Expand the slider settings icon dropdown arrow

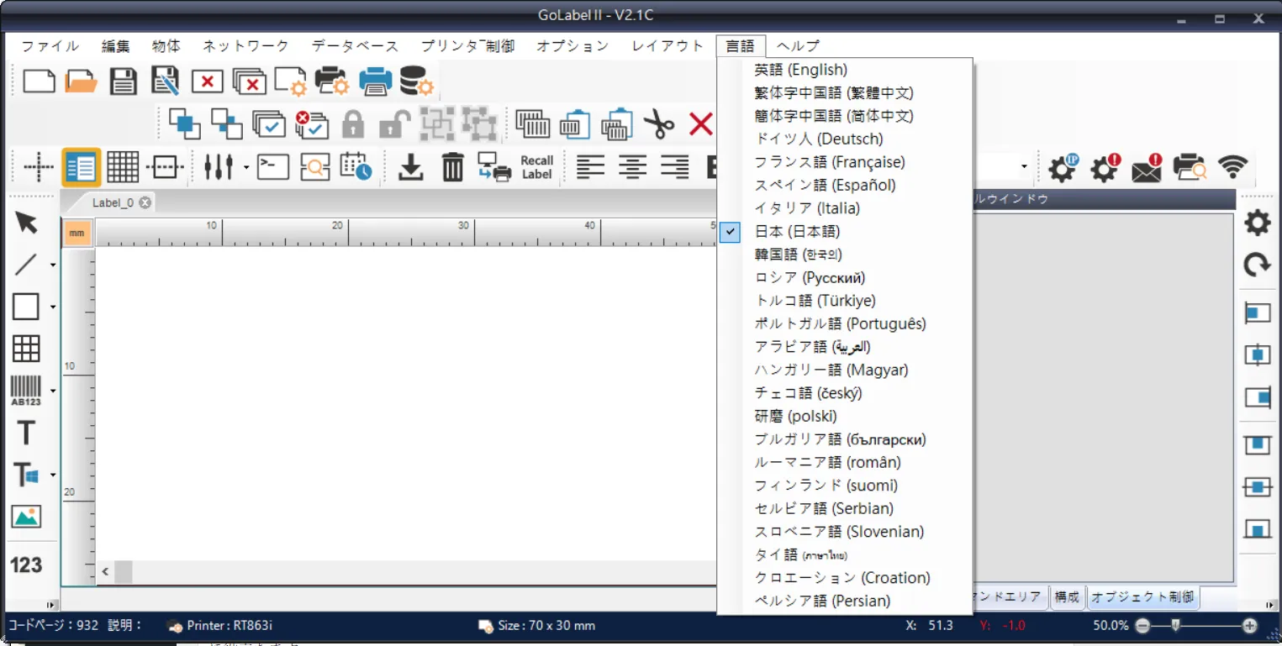pos(246,167)
